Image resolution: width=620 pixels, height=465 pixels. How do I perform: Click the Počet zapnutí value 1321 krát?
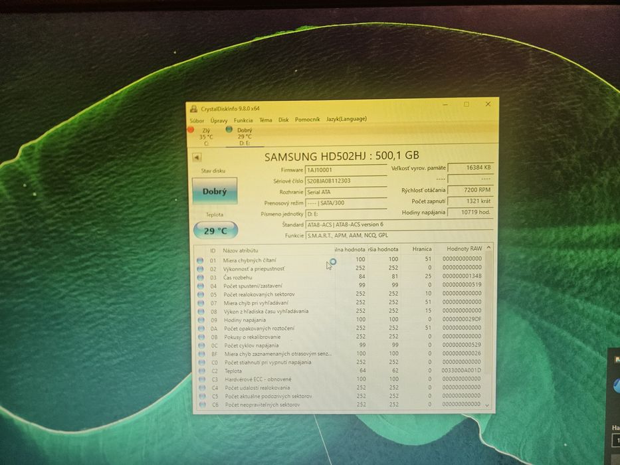click(470, 201)
